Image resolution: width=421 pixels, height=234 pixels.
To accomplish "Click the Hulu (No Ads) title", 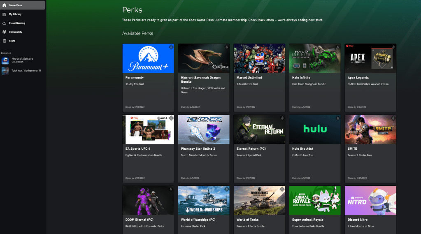I will (x=302, y=148).
